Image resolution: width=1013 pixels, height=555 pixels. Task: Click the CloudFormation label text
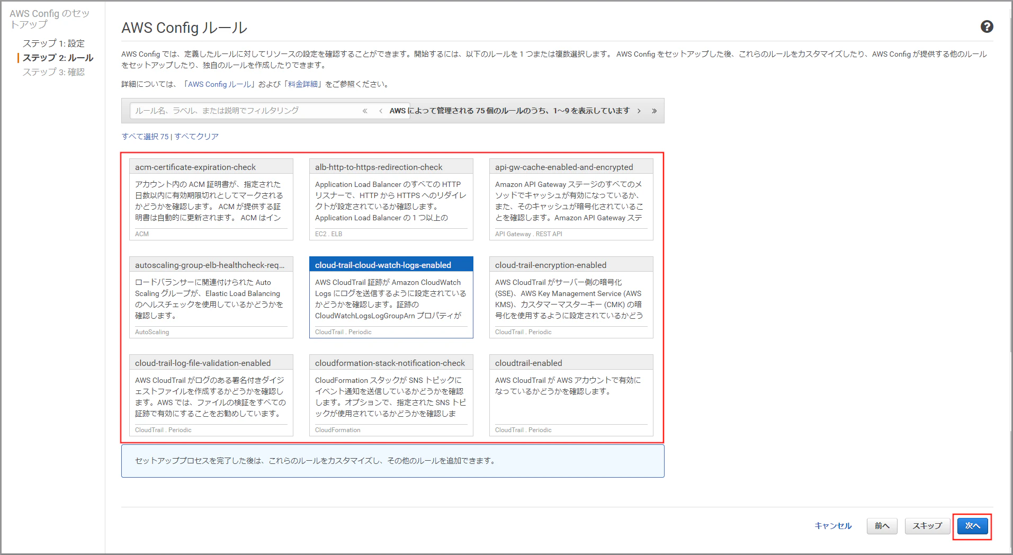tap(338, 430)
